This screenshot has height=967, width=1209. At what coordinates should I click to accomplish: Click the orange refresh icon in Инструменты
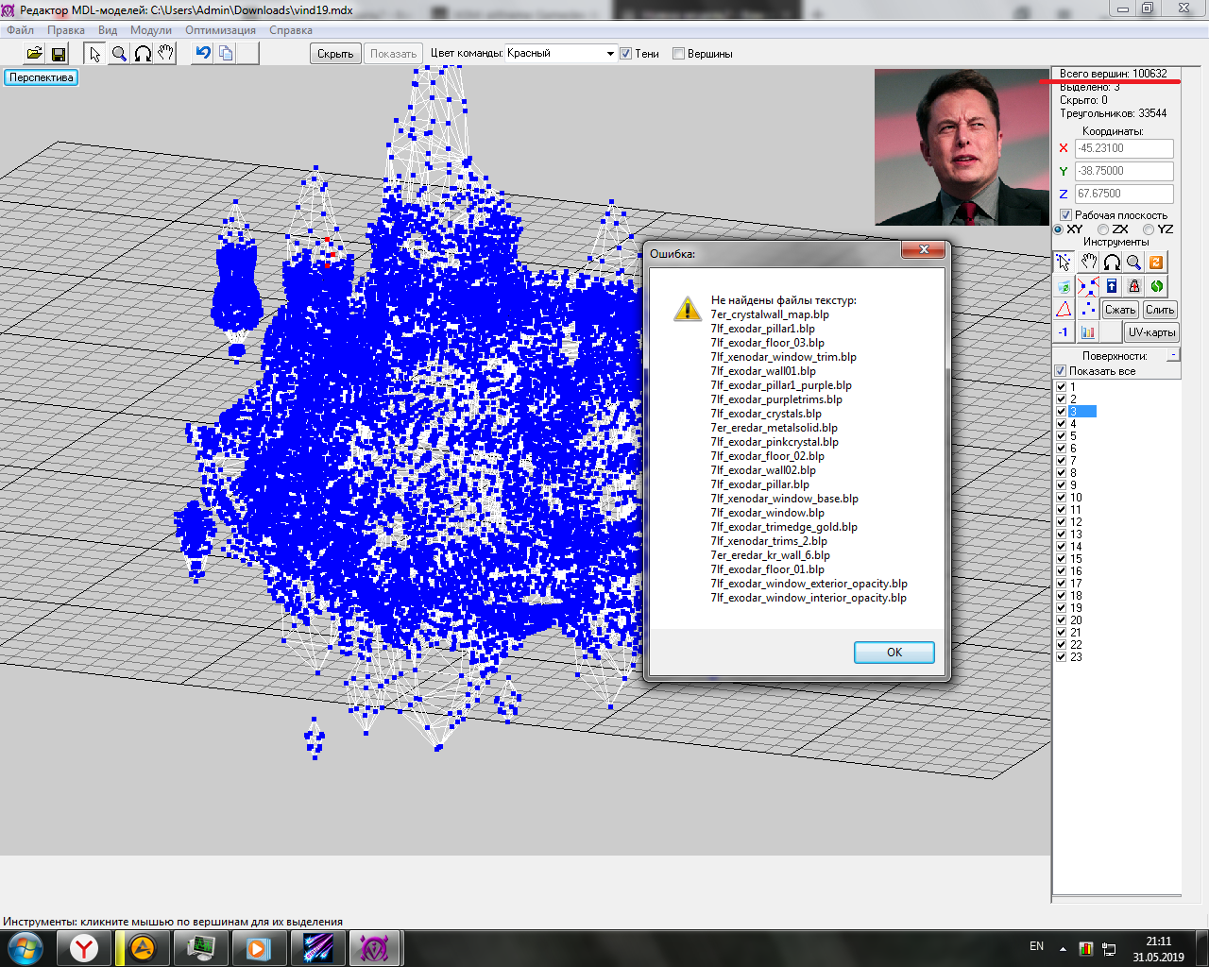pos(1156,263)
